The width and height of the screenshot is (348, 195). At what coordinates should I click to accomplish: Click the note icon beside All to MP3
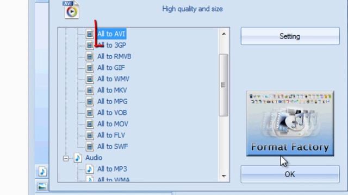coord(90,169)
